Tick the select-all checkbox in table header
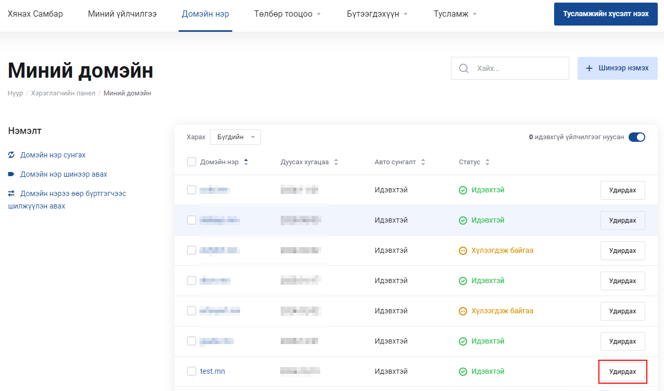 (192, 162)
